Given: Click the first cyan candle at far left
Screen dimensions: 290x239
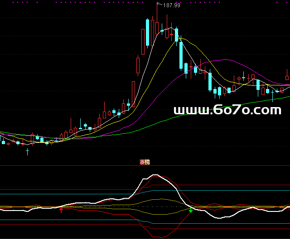Looking at the screenshot, I should [3, 142].
